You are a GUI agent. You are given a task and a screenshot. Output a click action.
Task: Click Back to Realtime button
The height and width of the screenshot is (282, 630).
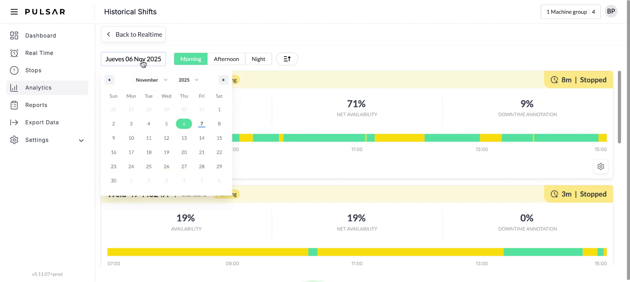pyautogui.click(x=133, y=34)
